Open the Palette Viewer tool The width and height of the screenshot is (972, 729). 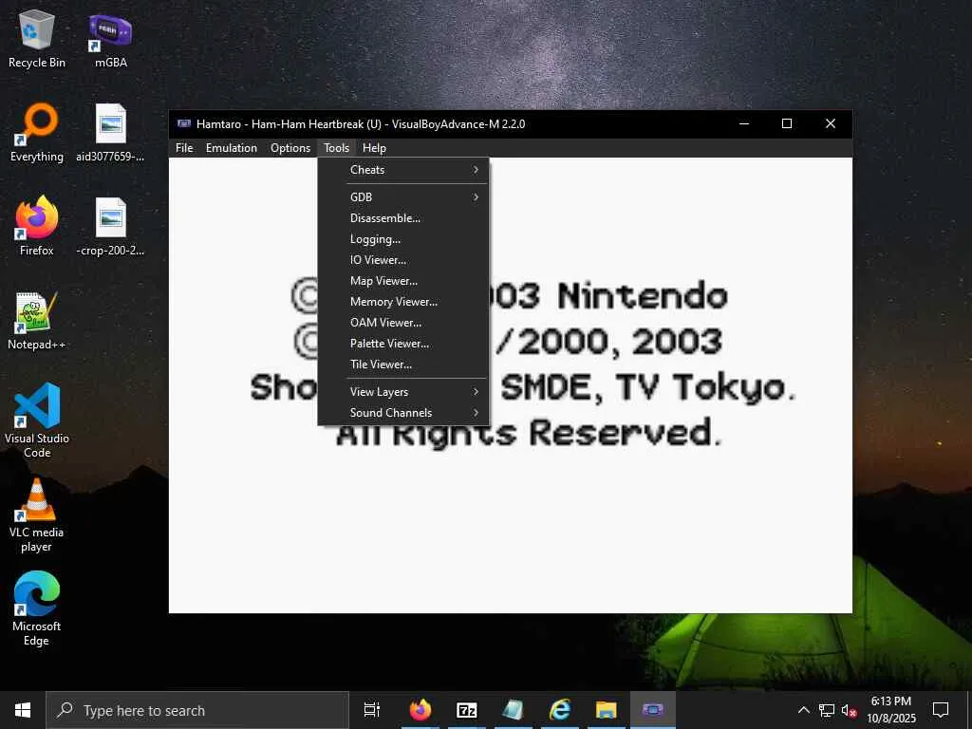pyautogui.click(x=402, y=344)
